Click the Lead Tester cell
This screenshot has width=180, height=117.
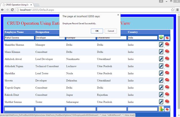42,73
